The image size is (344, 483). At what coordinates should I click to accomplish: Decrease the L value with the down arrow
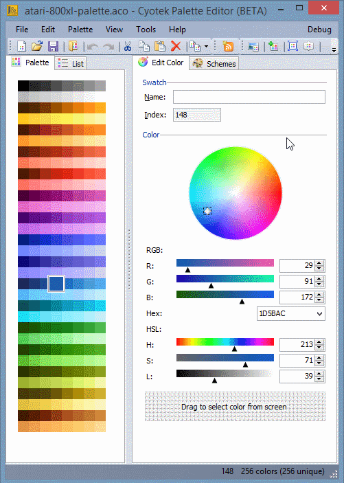(x=319, y=379)
